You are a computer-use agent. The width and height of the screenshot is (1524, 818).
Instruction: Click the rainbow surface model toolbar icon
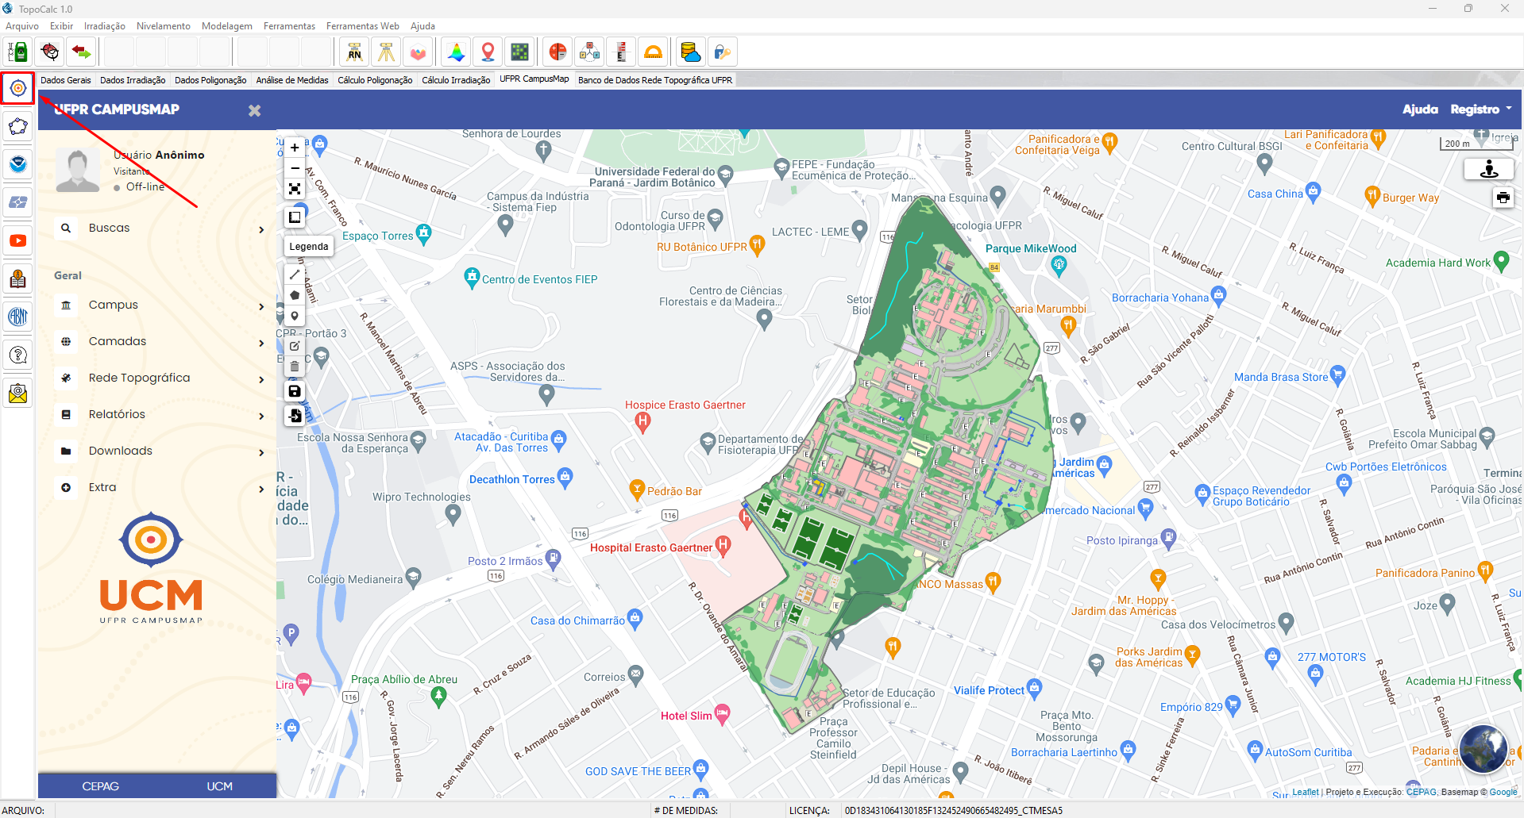click(456, 52)
